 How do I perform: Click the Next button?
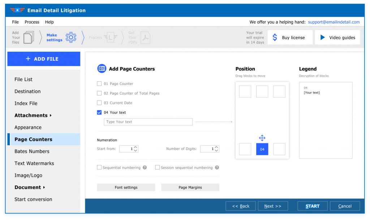point(273,206)
